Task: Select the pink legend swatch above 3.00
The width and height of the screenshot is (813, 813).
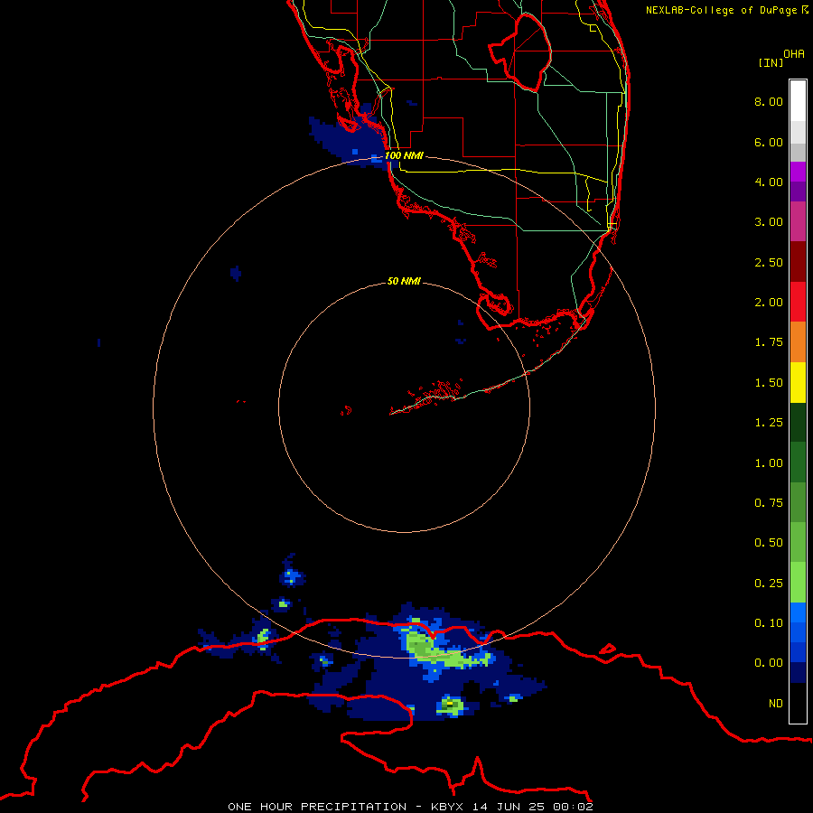Action: click(798, 222)
